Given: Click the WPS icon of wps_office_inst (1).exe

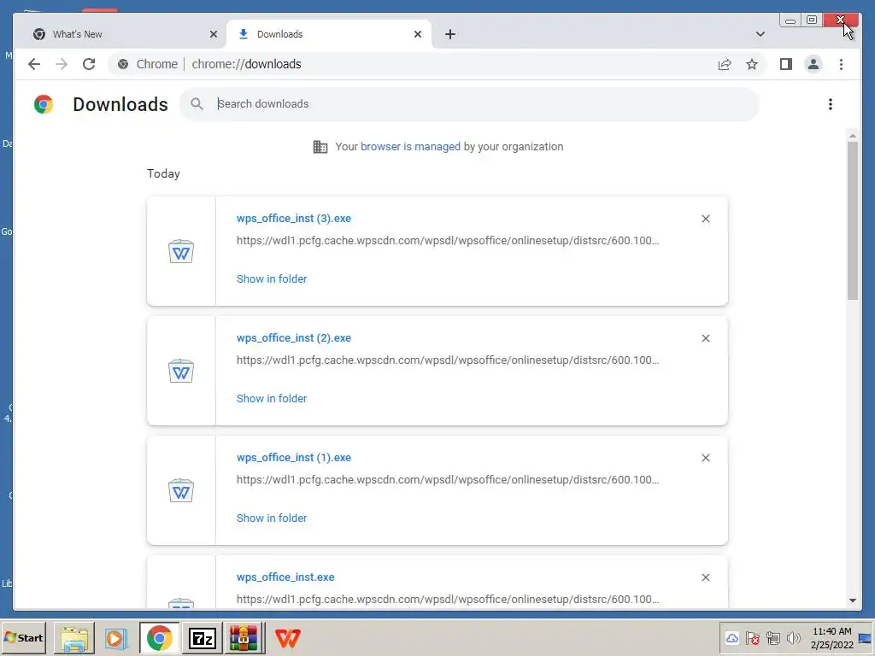Looking at the screenshot, I should coord(181,491).
